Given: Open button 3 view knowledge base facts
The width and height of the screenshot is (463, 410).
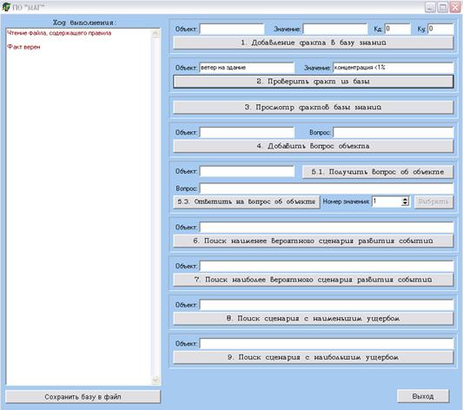Looking at the screenshot, I should [x=313, y=108].
